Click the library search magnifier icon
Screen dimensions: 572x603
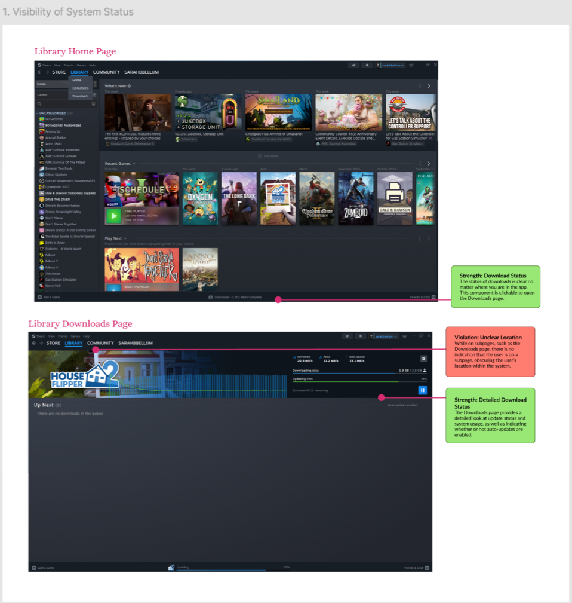tap(39, 104)
